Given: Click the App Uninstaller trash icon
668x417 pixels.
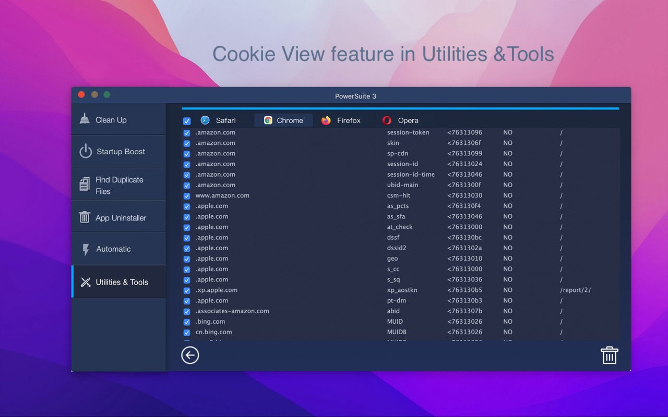Looking at the screenshot, I should [x=85, y=217].
